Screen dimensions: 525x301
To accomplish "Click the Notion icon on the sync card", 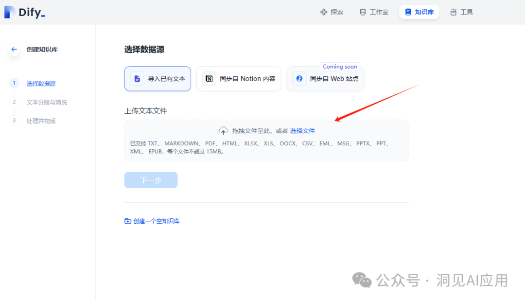I will (209, 78).
